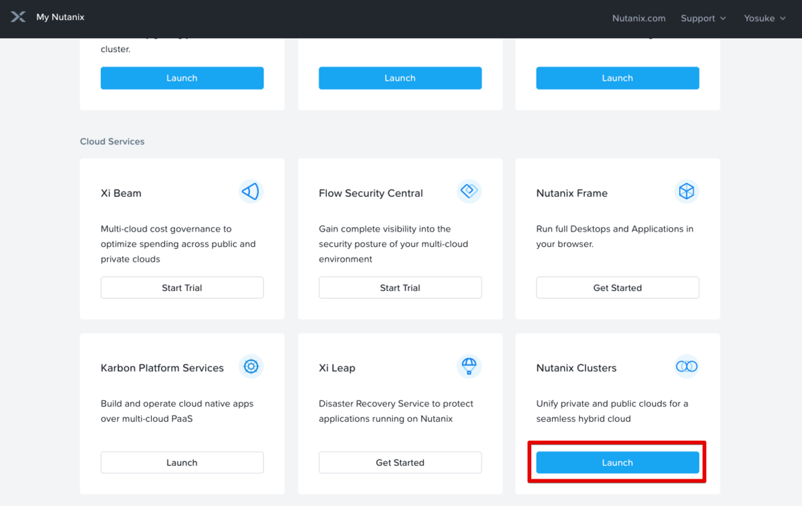Click the 'Disaster Recovery Service' description
This screenshot has width=802, height=506.
[396, 411]
